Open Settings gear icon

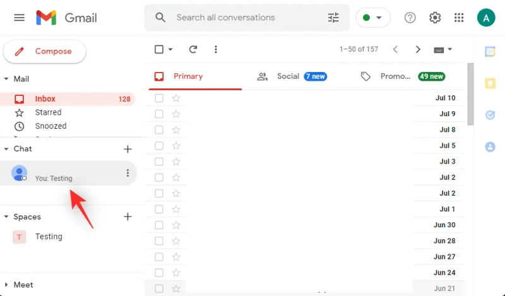point(435,18)
